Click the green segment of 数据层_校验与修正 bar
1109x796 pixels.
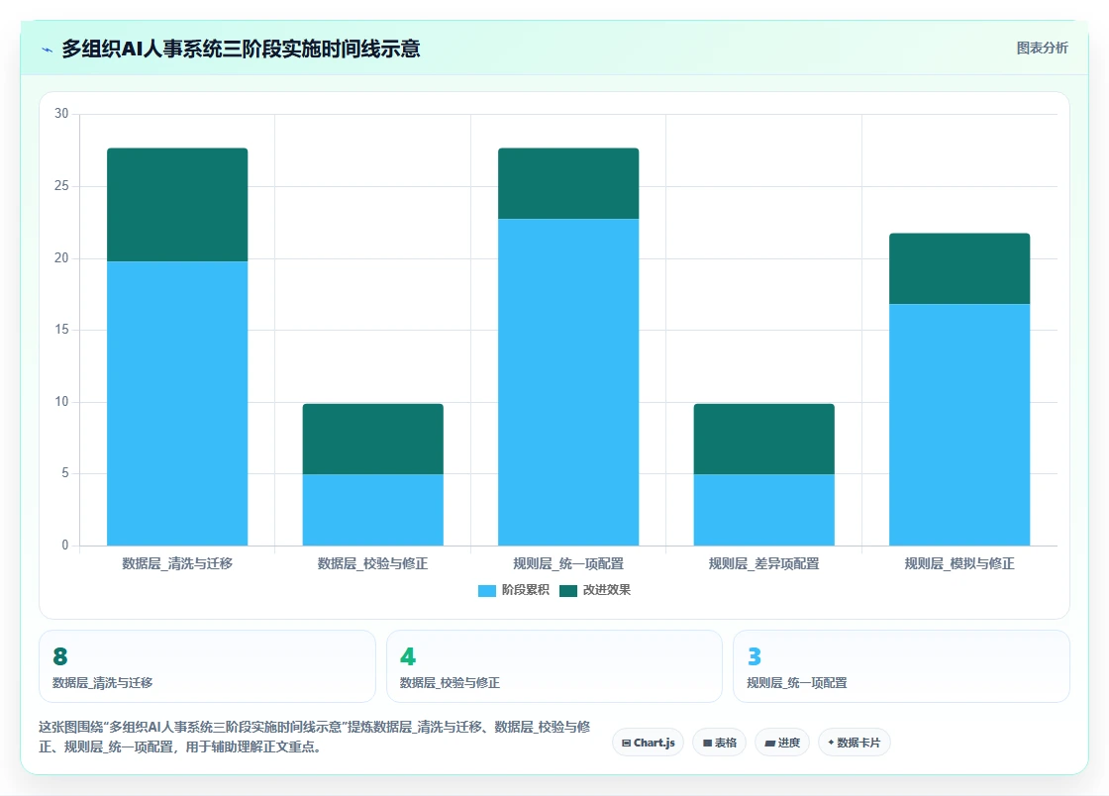pyautogui.click(x=372, y=439)
